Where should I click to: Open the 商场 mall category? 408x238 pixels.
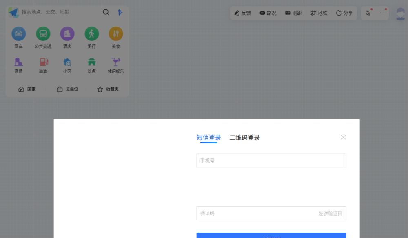pos(18,65)
